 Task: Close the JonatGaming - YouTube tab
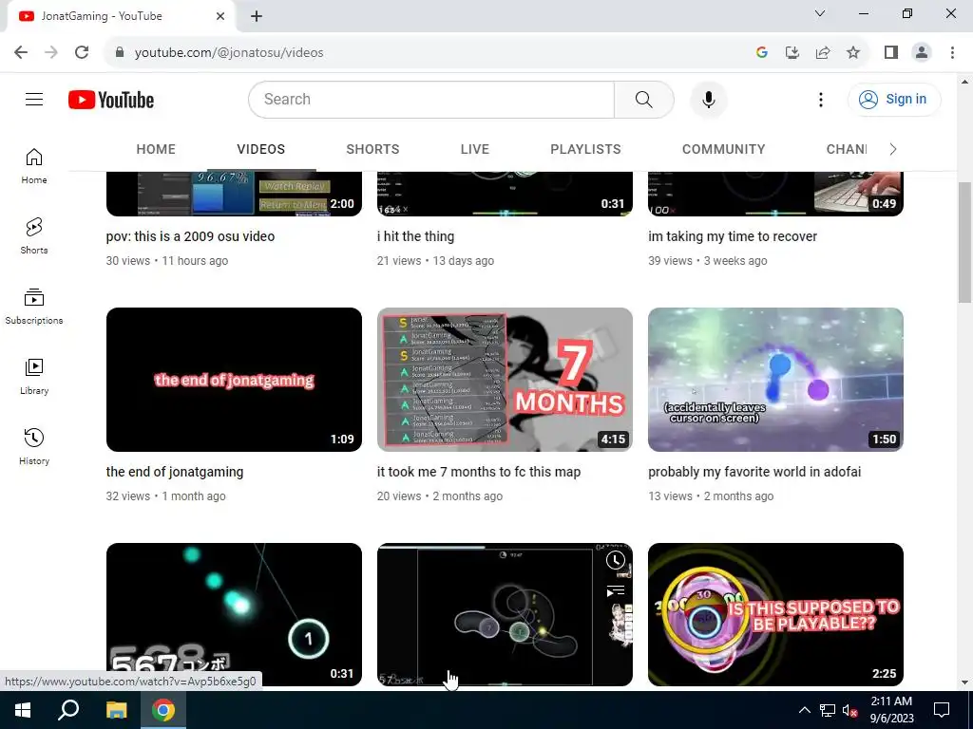(x=220, y=16)
